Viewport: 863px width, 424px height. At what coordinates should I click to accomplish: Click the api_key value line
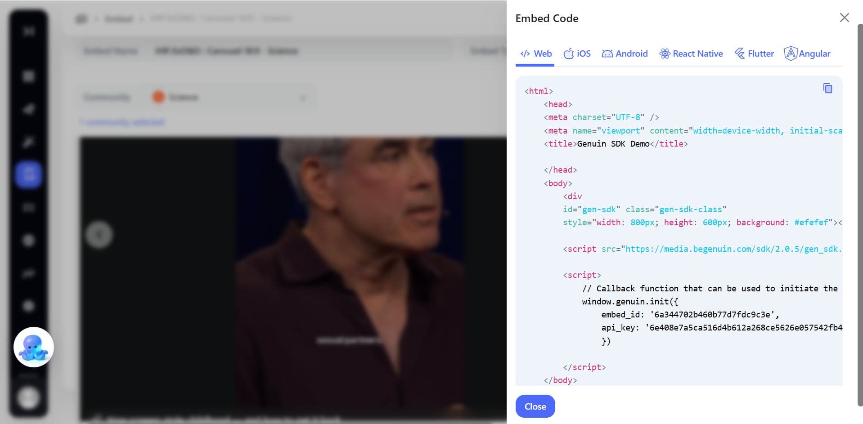722,327
